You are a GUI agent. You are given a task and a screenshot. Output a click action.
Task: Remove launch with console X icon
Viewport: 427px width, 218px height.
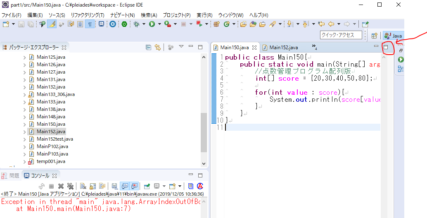61,186
